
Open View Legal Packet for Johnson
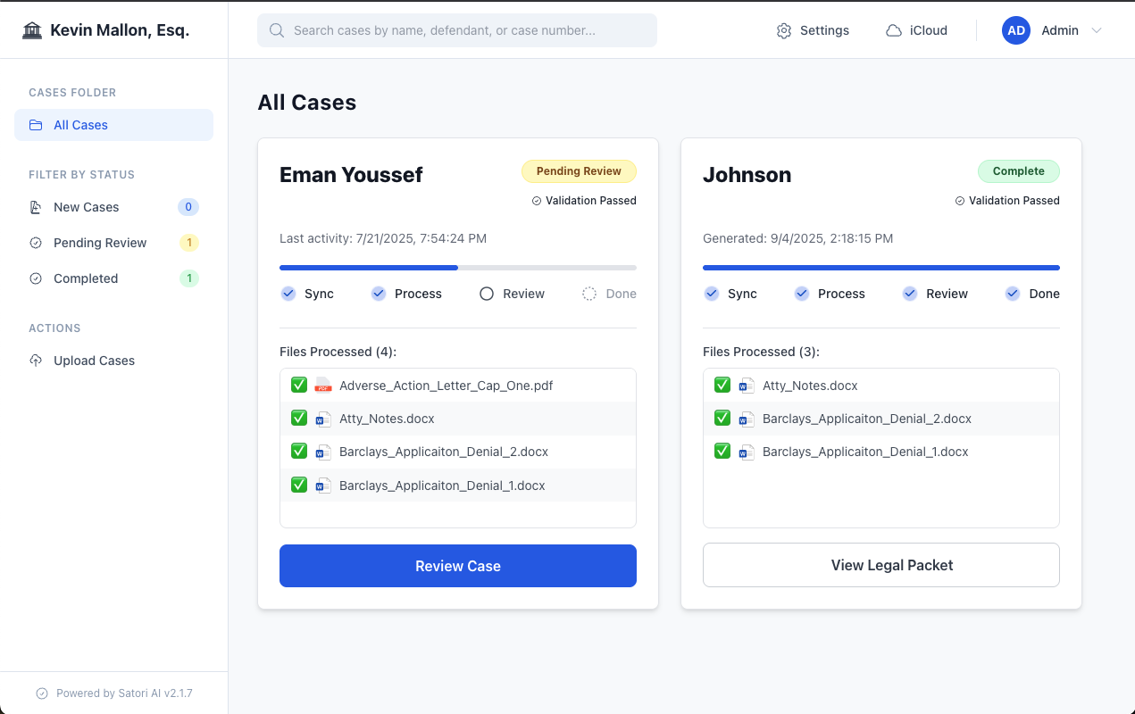coord(880,564)
